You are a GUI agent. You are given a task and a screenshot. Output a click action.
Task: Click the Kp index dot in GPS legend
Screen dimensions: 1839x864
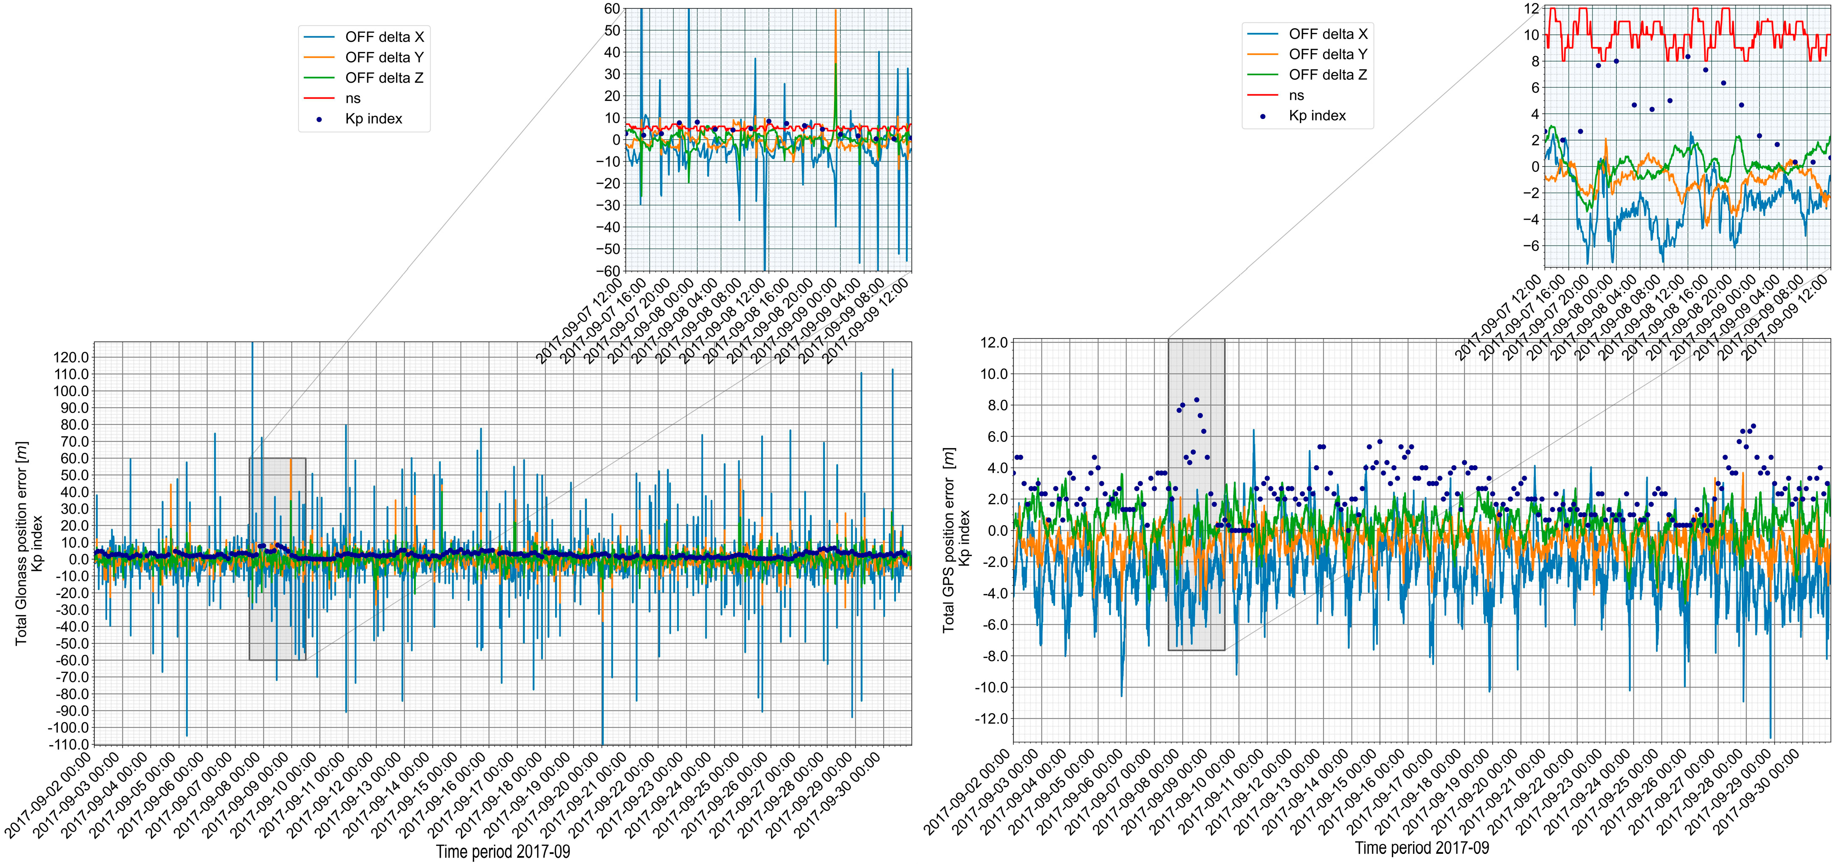point(1263,116)
